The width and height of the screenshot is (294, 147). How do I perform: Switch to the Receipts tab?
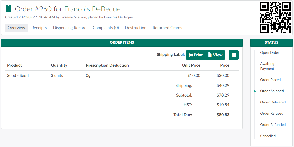pyautogui.click(x=39, y=28)
